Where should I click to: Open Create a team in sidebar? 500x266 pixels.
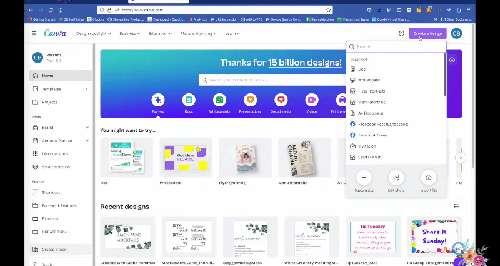[60, 249]
